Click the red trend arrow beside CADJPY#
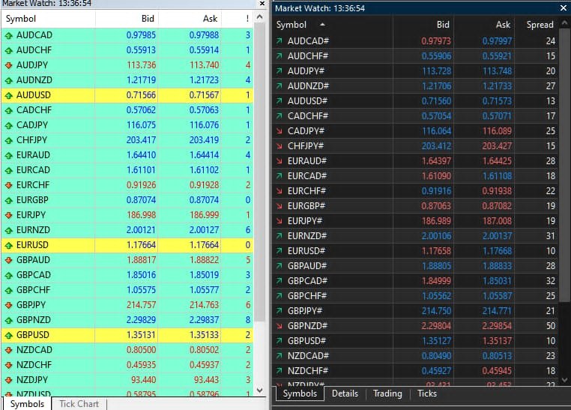This screenshot has height=410, width=571. coord(280,131)
